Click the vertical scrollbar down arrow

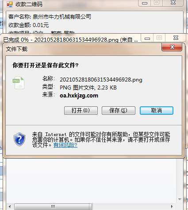(x=180, y=199)
